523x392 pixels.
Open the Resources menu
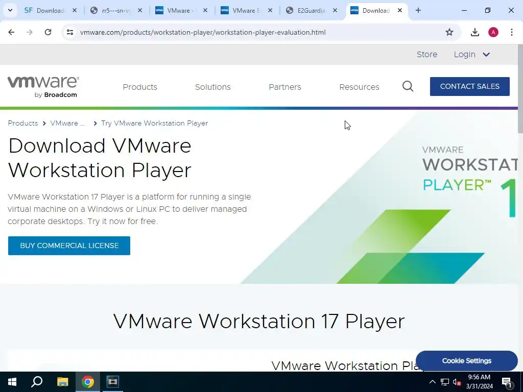[x=359, y=87]
